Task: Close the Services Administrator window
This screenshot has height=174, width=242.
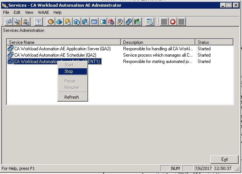Action: (x=236, y=5)
